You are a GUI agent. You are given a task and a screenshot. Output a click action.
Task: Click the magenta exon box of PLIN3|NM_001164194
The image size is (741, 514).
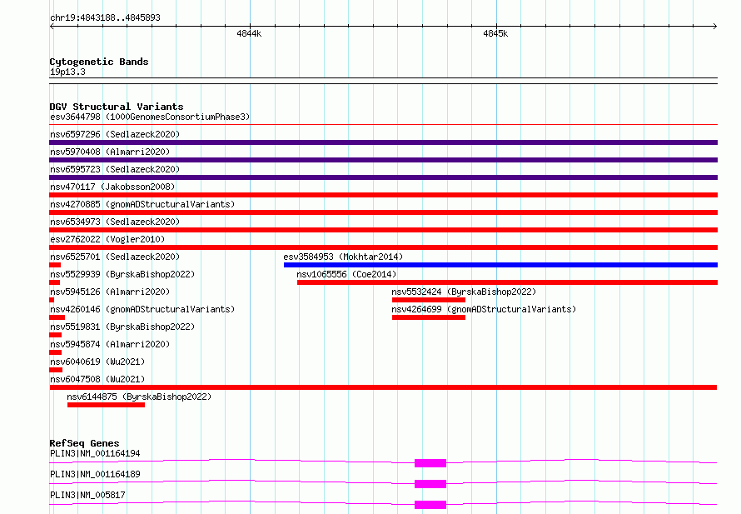click(430, 463)
